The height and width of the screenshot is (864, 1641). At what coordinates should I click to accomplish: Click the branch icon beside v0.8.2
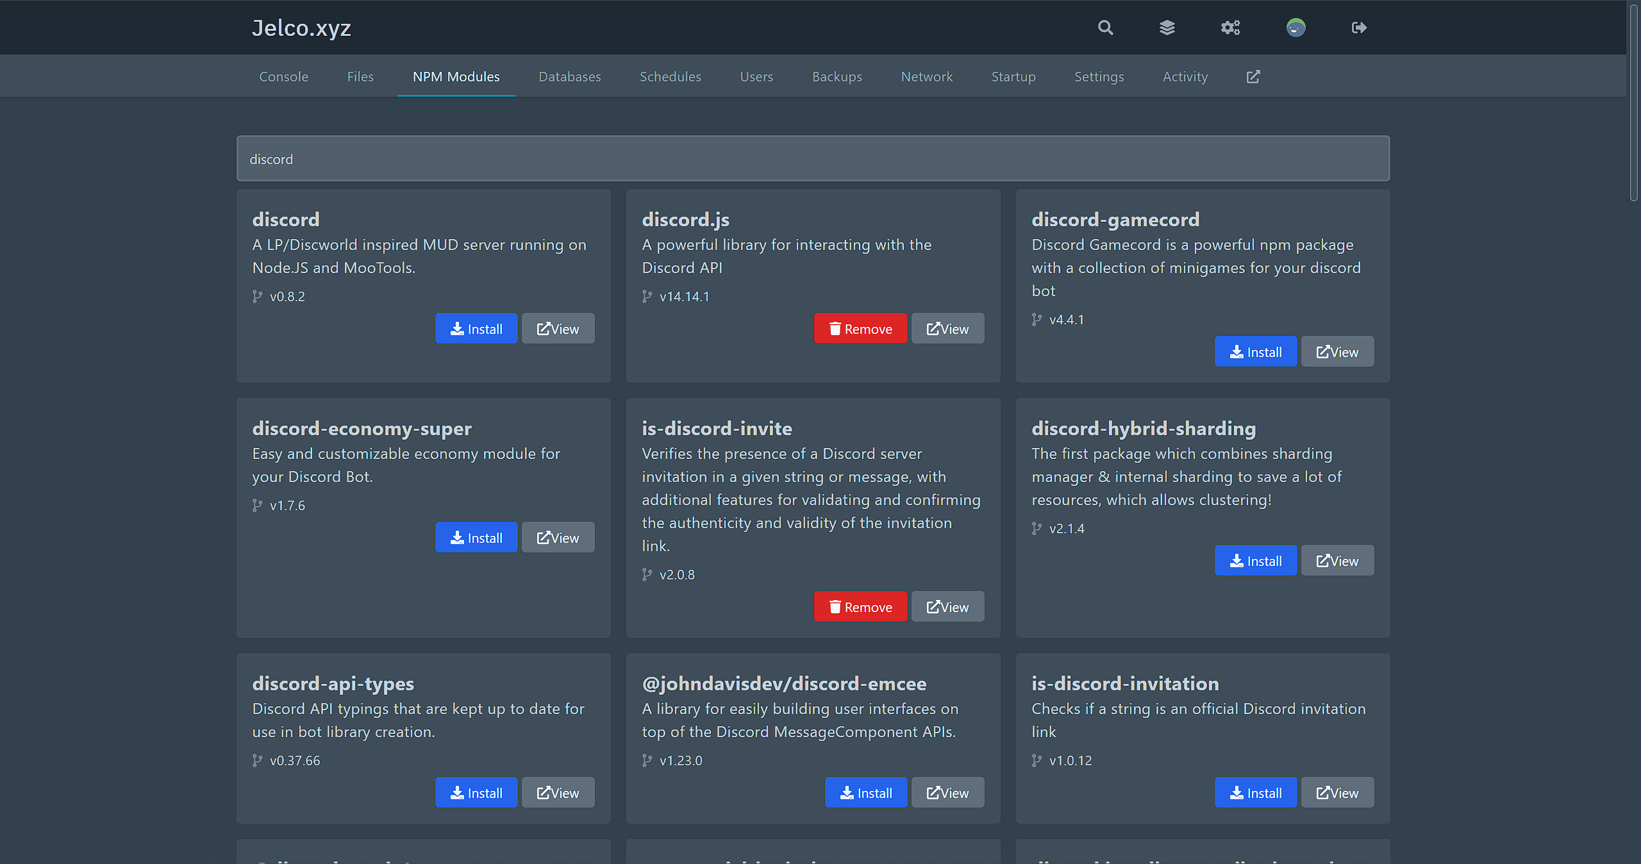257,296
